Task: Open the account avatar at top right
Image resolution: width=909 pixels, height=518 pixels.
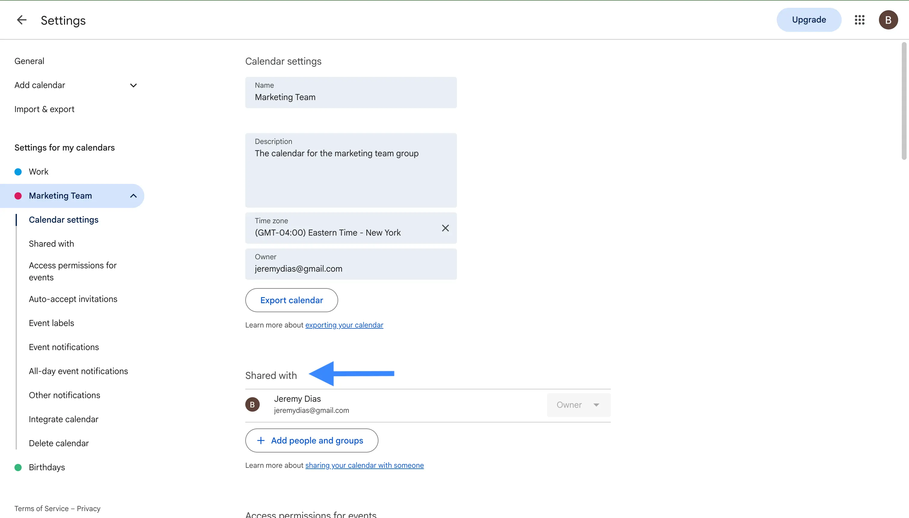Action: coord(888,20)
